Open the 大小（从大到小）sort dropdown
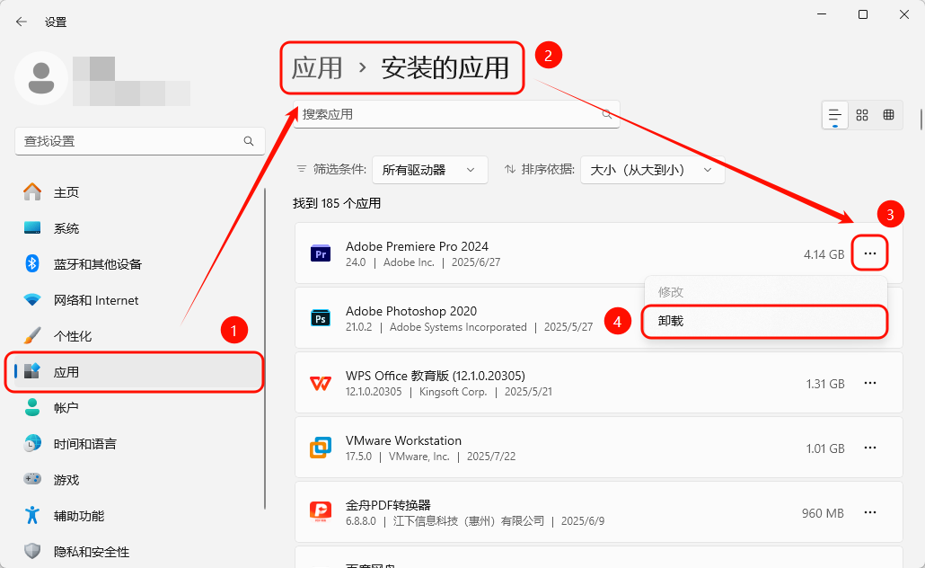Screen dimensions: 925x568 (x=653, y=170)
